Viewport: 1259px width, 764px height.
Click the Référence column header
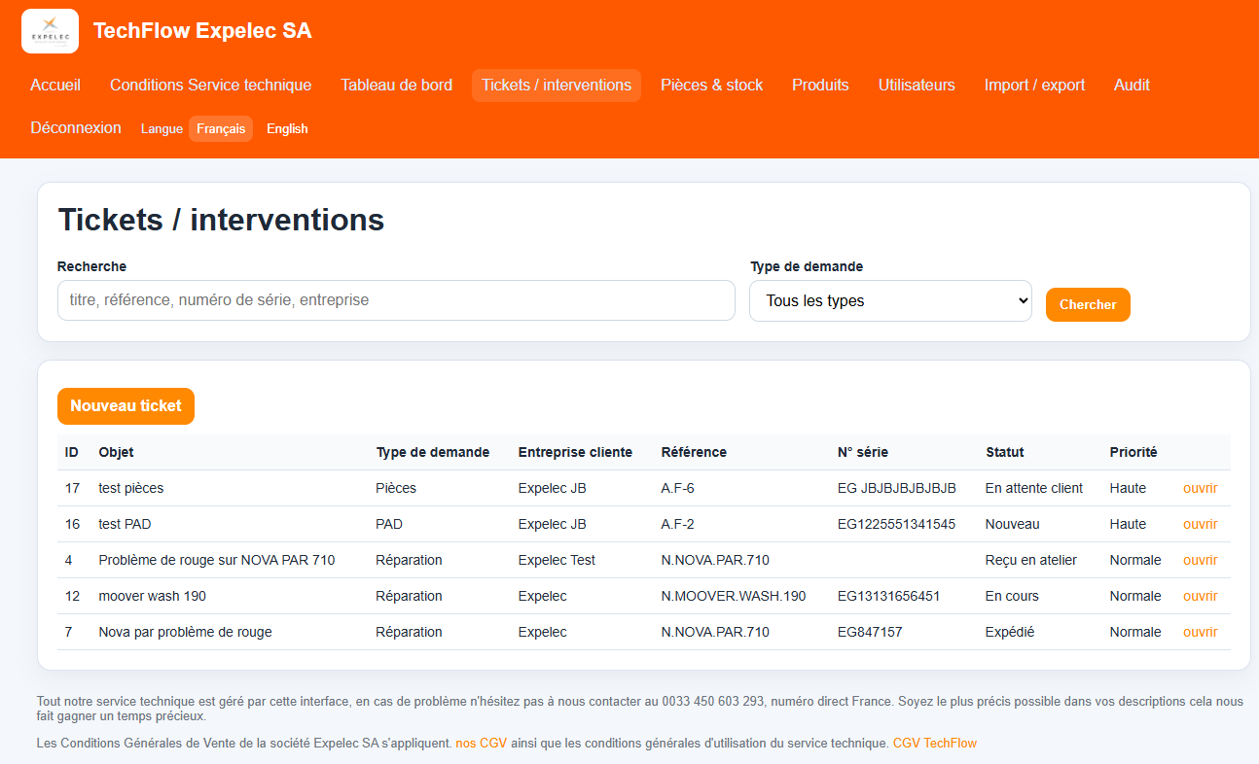tap(694, 452)
